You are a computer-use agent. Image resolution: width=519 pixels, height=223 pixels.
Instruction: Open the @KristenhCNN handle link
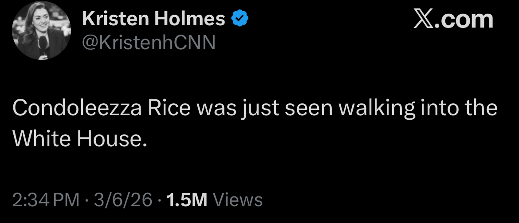[x=148, y=42]
